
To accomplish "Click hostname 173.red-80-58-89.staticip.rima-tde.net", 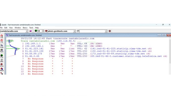I will click(x=118, y=54).
